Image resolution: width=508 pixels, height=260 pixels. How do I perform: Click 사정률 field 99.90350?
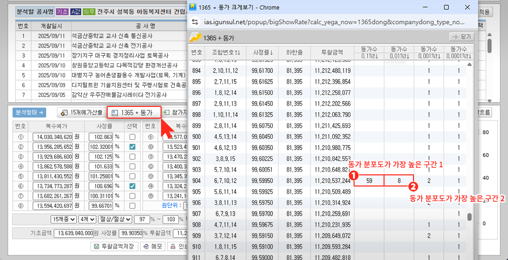(131, 233)
